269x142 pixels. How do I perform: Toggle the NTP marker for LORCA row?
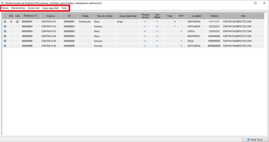pos(181,31)
